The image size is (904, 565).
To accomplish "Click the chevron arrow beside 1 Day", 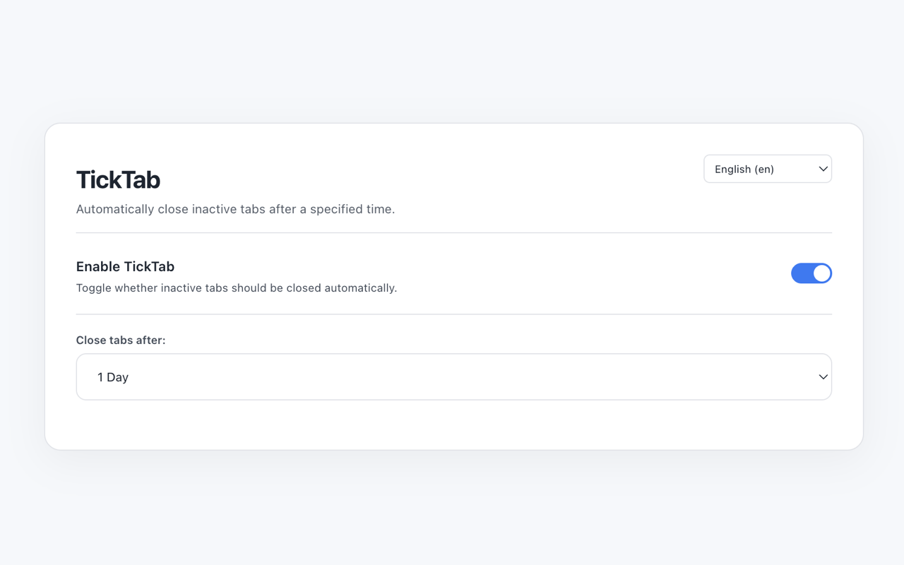I will tap(823, 377).
